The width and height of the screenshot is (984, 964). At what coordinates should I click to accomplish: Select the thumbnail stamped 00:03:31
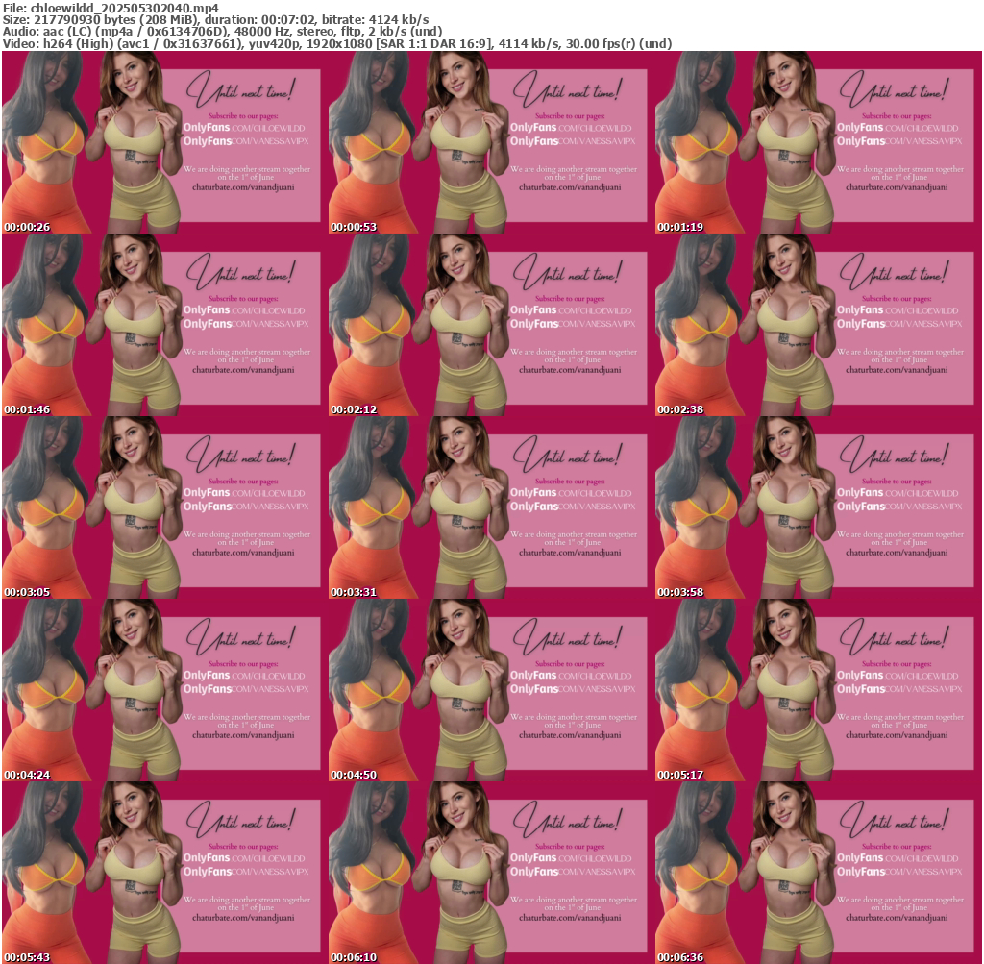[491, 507]
